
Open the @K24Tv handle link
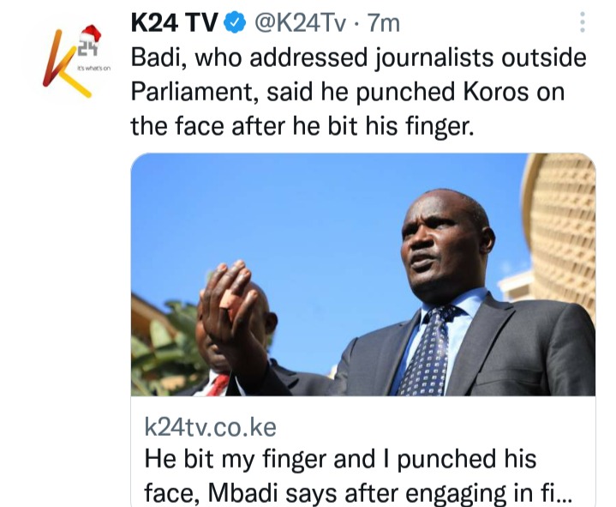point(300,23)
